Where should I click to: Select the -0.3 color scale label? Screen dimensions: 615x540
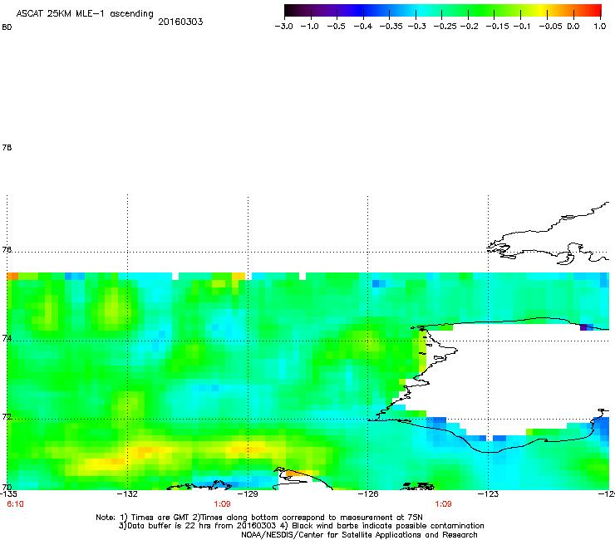(x=416, y=27)
